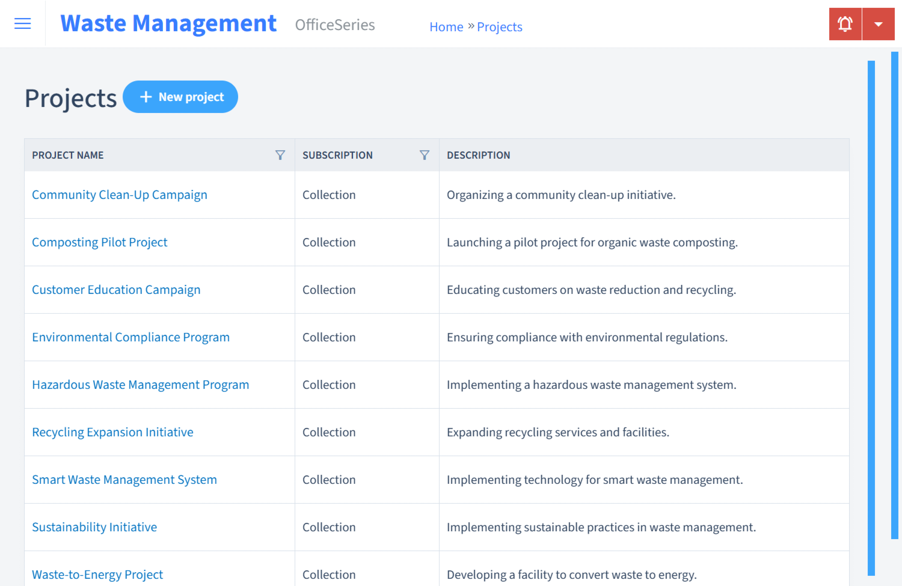902x586 pixels.
Task: Click the Waste Management app title
Action: [x=168, y=23]
